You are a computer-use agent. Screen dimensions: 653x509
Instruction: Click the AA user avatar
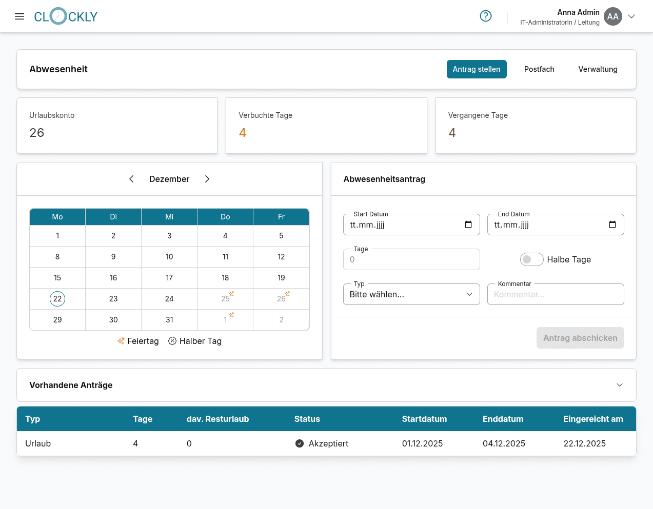(612, 16)
